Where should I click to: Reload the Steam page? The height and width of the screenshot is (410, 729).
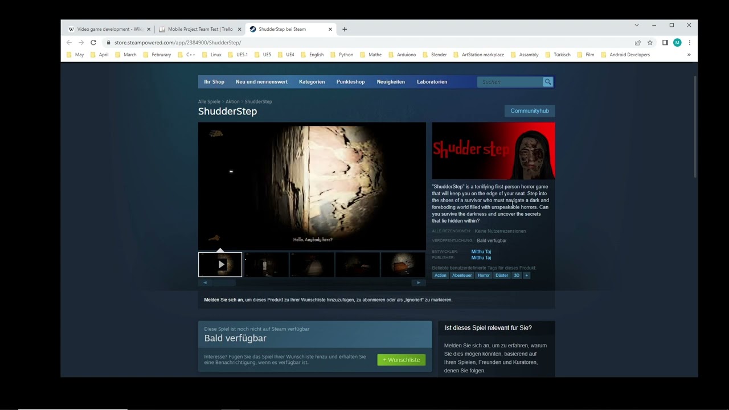coord(93,43)
